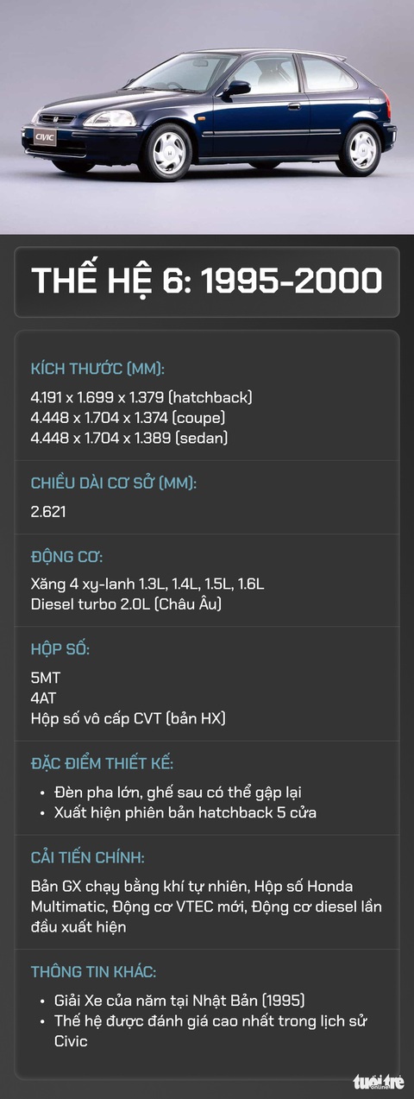Click the Honda badge on front grille
The image size is (414, 1099).
pyautogui.click(x=53, y=118)
